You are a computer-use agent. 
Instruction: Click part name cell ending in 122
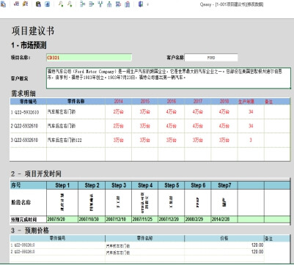point(76,141)
